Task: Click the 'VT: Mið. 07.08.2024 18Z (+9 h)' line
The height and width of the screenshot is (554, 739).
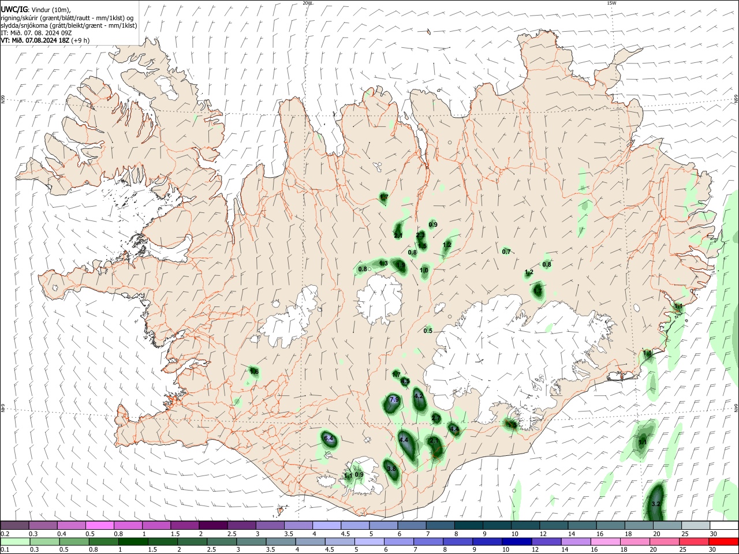Action: [44, 40]
